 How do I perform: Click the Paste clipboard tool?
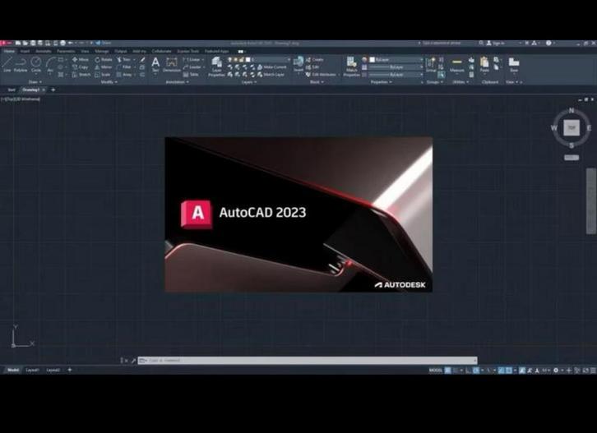click(484, 65)
